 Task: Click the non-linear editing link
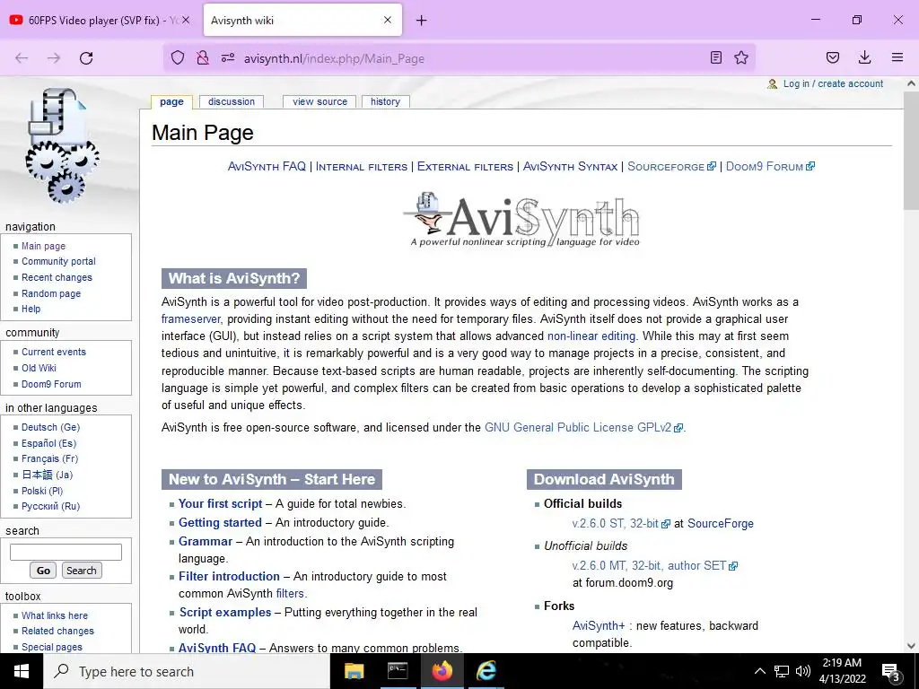pos(591,336)
